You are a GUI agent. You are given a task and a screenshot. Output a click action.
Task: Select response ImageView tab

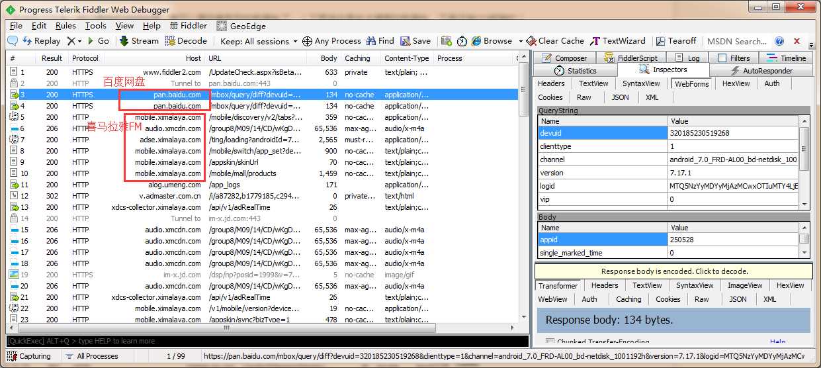pos(745,286)
